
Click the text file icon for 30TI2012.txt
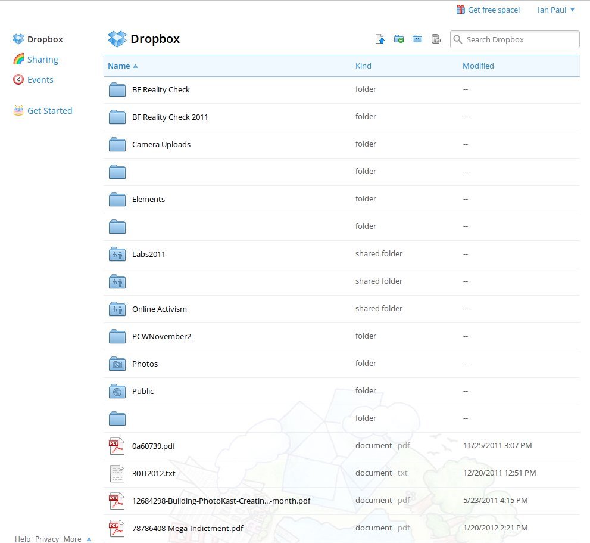click(117, 474)
